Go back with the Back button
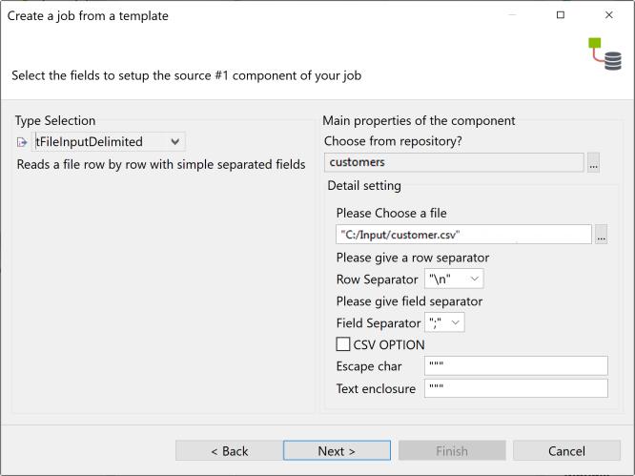The image size is (635, 476). [x=229, y=451]
